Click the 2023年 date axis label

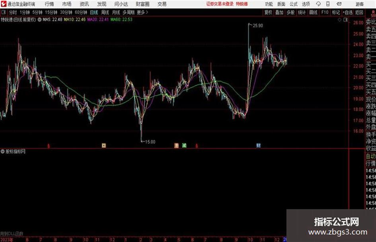pos(7,240)
